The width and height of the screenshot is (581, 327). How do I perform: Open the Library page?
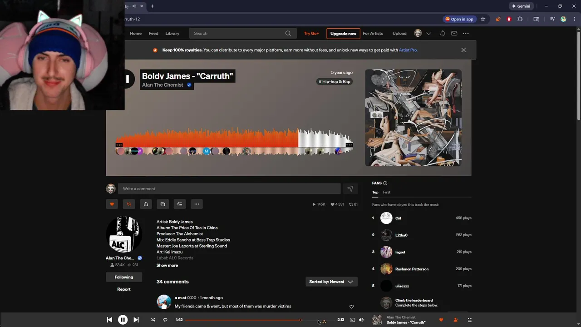(x=172, y=33)
